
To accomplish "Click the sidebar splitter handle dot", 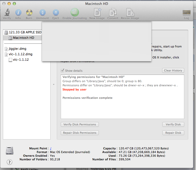I will click(54, 84).
